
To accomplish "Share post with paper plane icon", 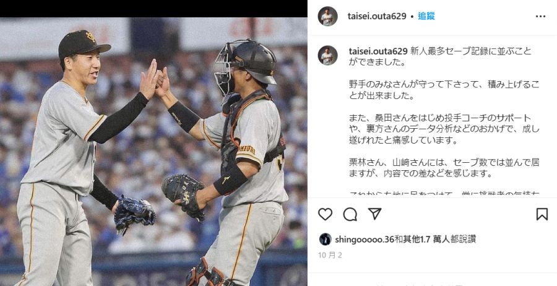I will tap(374, 214).
